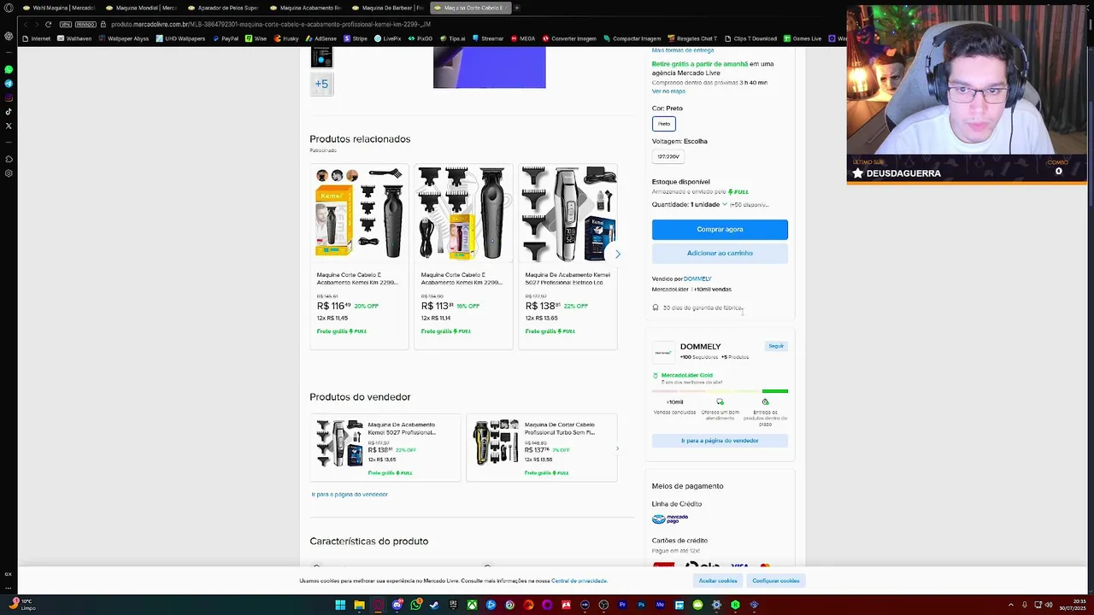Open seller product Maquina De Cortar Cabelo Turbo
The width and height of the screenshot is (1094, 615).
[x=542, y=448]
